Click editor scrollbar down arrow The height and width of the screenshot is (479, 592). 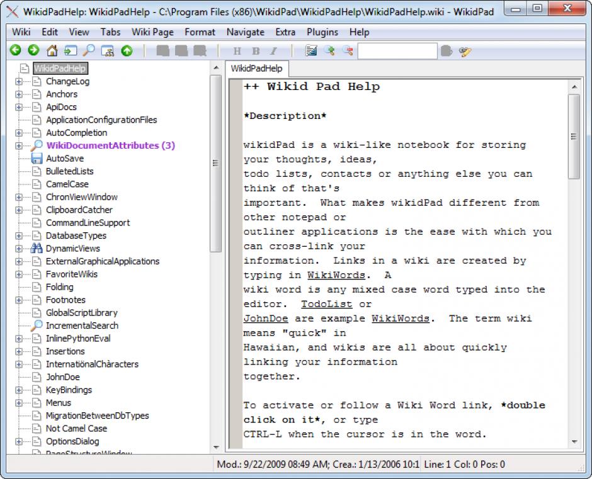tap(574, 441)
